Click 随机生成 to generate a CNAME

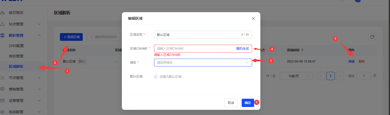click(x=242, y=49)
